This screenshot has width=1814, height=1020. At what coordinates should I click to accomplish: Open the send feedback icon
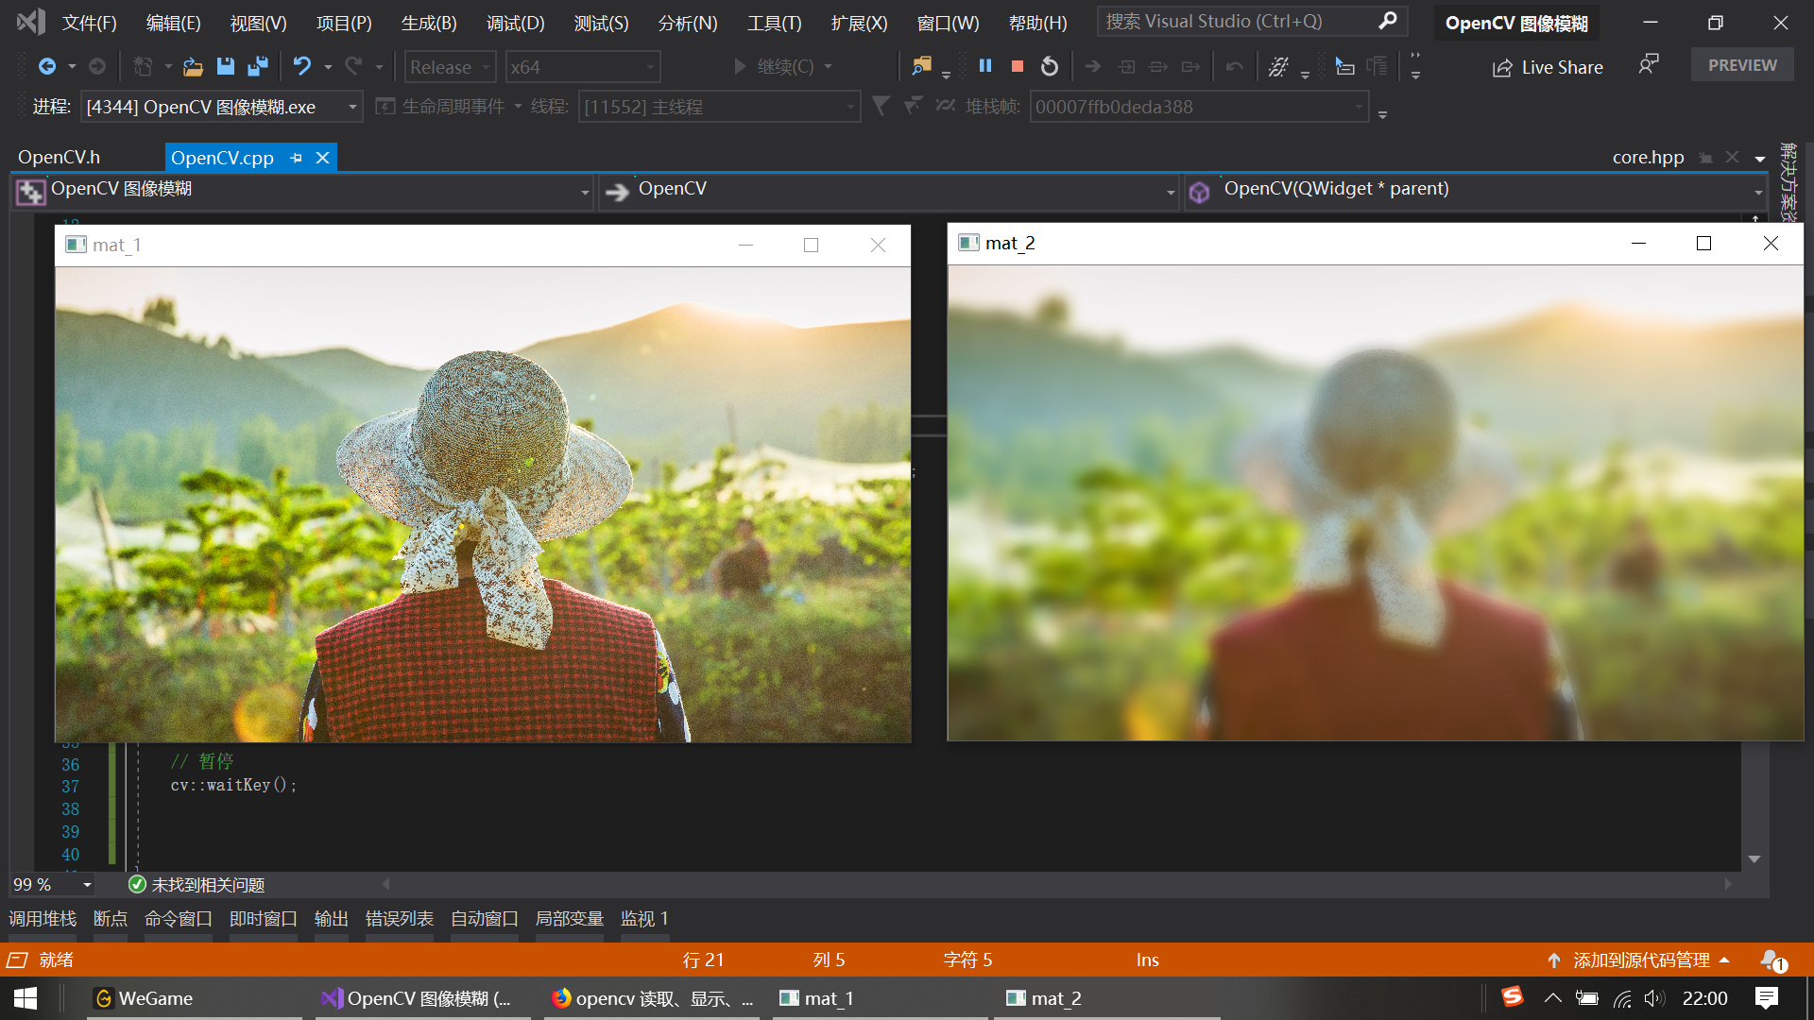(x=1649, y=64)
